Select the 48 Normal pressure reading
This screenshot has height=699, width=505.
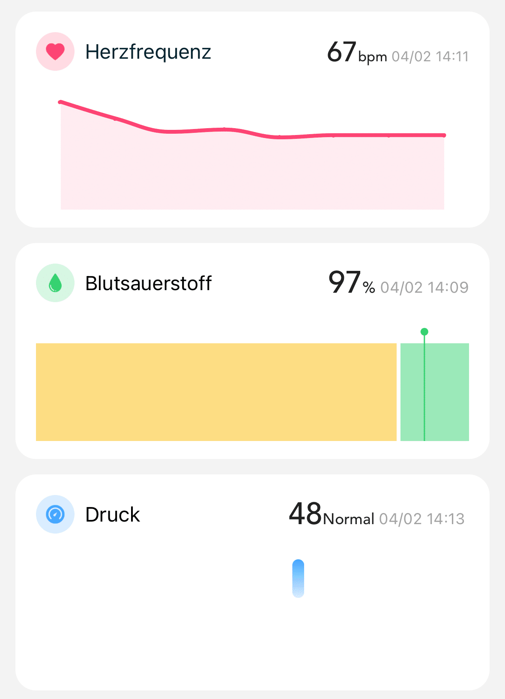pos(332,514)
